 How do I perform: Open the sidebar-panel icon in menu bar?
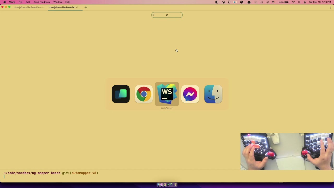[x=217, y=2]
